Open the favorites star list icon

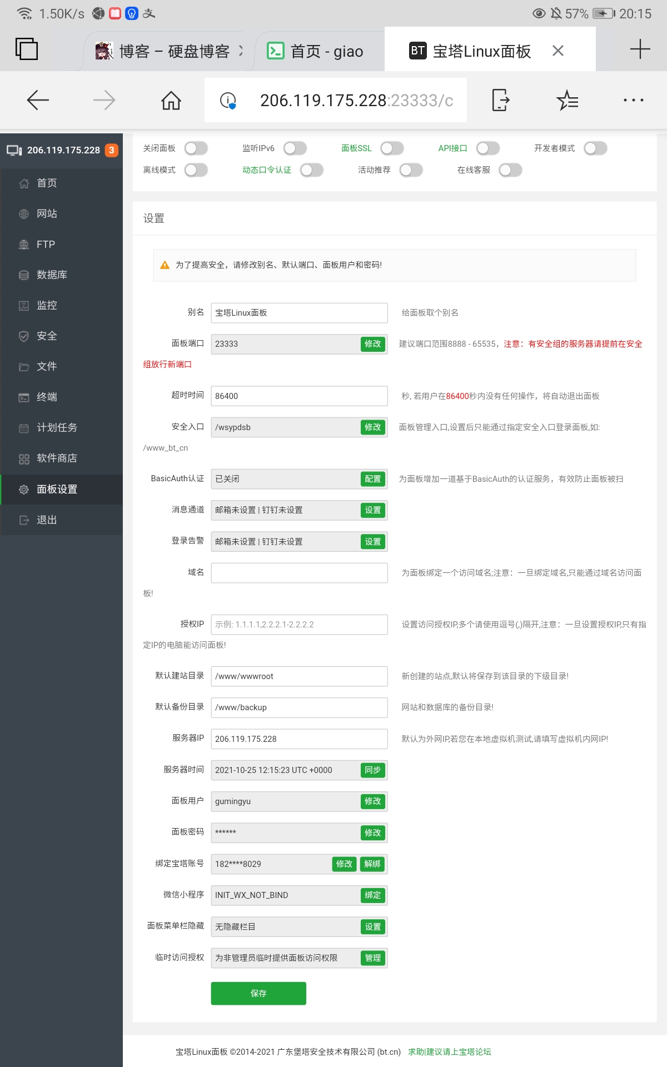point(567,100)
